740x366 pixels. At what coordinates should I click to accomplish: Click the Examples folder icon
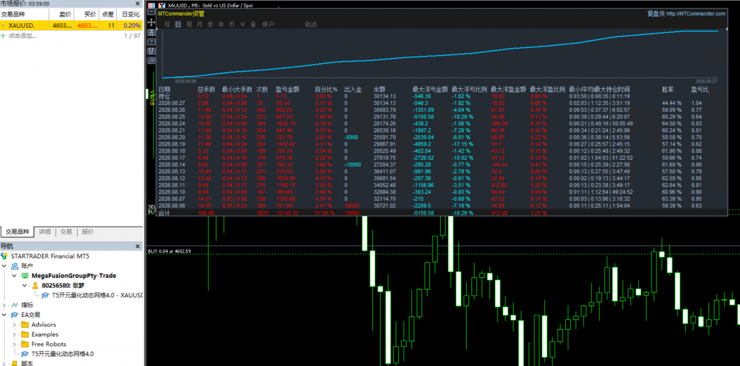click(25, 335)
